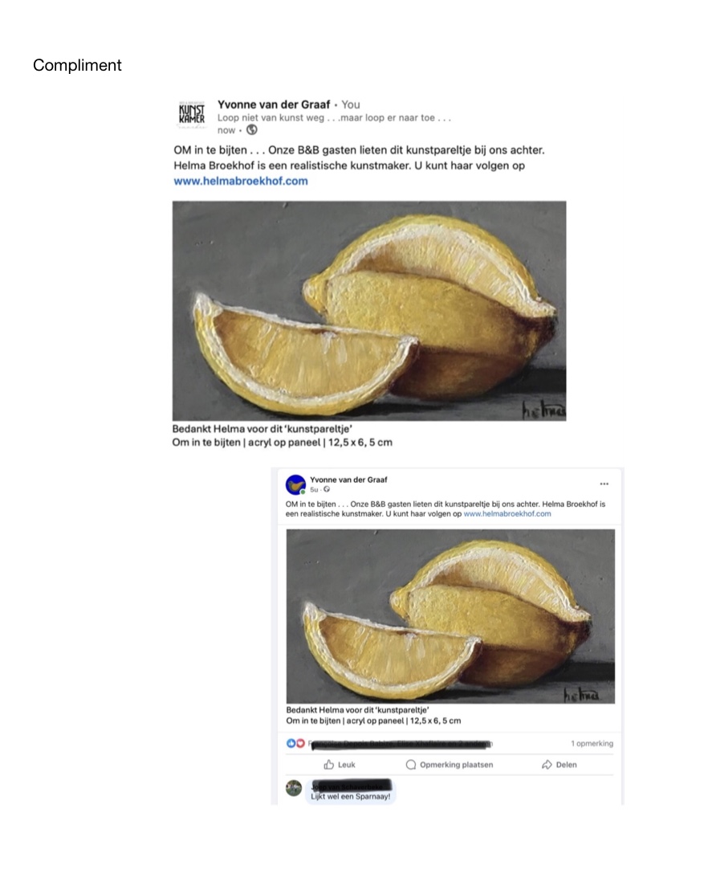This screenshot has height=882, width=708.
Task: Open lemon painting image in Facebook post
Action: 450,616
